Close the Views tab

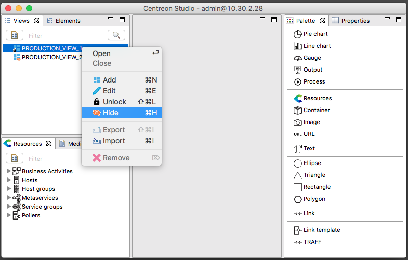pyautogui.click(x=36, y=20)
